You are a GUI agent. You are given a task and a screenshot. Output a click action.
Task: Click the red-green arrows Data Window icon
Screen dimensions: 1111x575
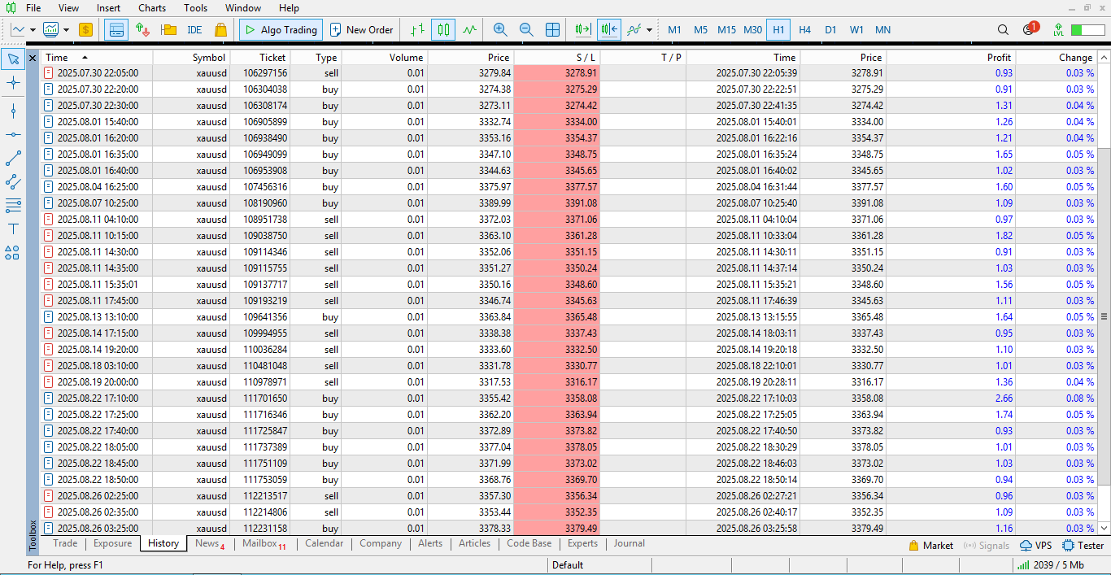point(142,30)
